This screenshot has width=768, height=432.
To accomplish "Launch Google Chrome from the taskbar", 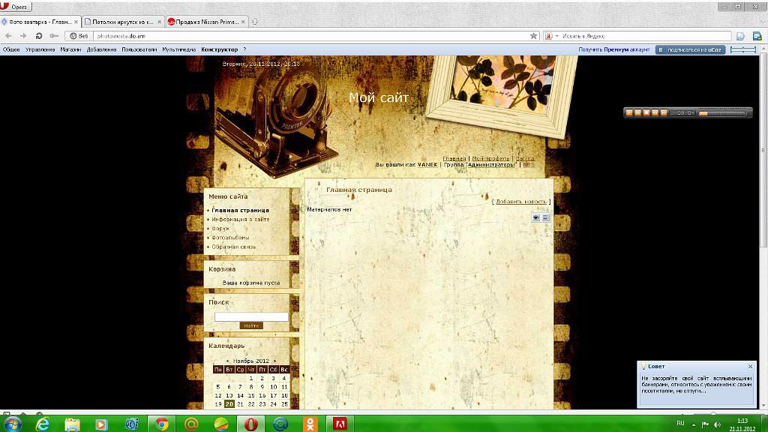I will [x=161, y=424].
